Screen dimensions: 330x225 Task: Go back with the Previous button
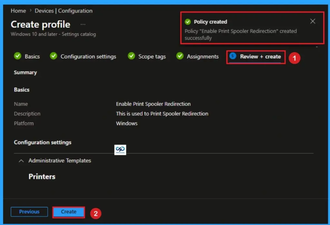[29, 212]
